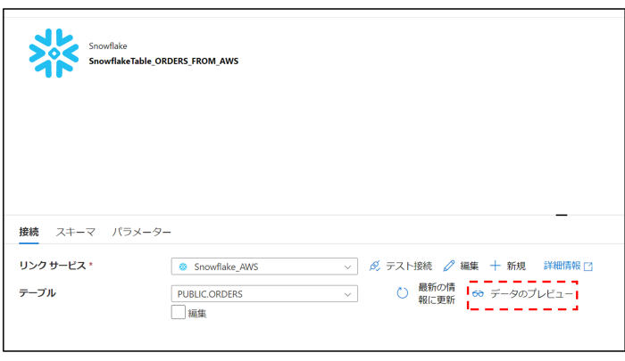Open the パラメーター tab
The height and width of the screenshot is (361, 625).
pyautogui.click(x=141, y=232)
